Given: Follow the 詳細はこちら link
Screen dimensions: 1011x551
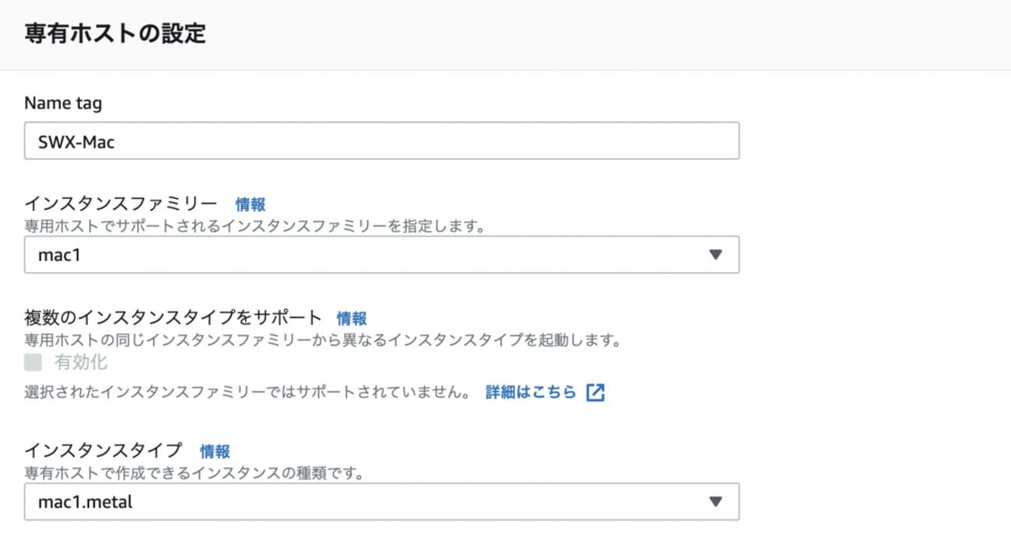Looking at the screenshot, I should [x=530, y=392].
